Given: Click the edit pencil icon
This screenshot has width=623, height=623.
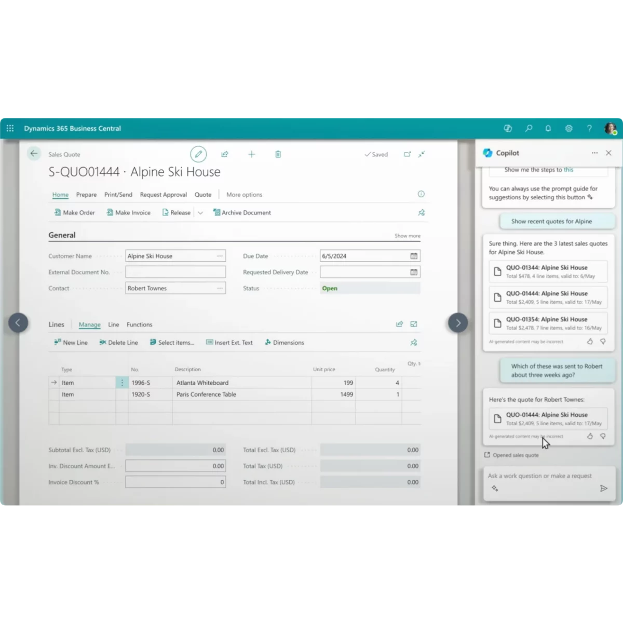Looking at the screenshot, I should coord(198,154).
